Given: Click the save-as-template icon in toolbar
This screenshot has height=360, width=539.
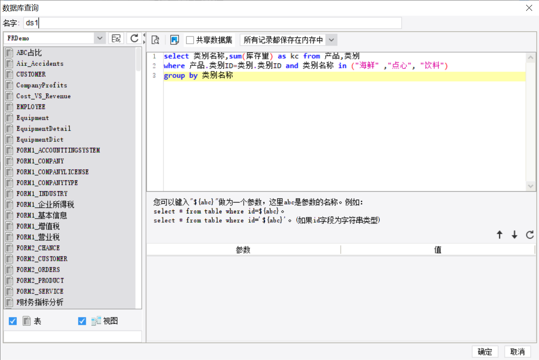Looking at the screenshot, I should pos(174,40).
